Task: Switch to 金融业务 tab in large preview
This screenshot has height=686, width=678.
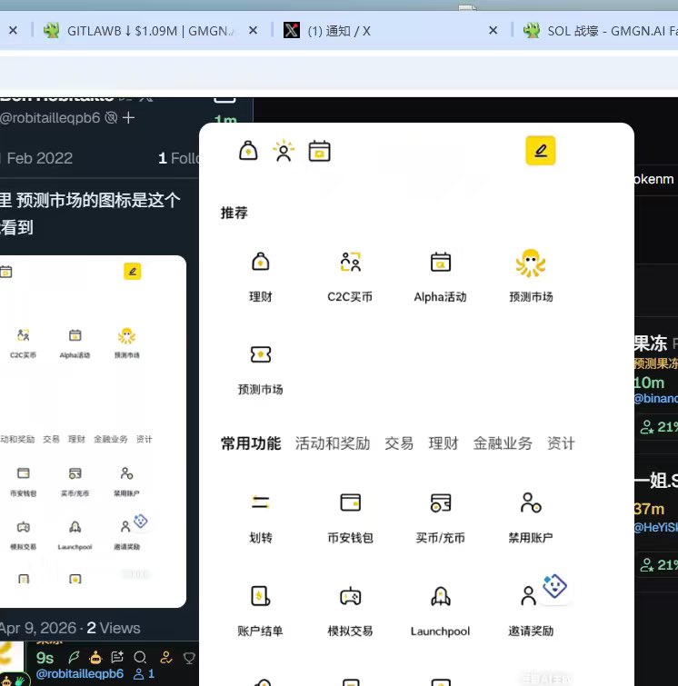Action: [x=503, y=443]
